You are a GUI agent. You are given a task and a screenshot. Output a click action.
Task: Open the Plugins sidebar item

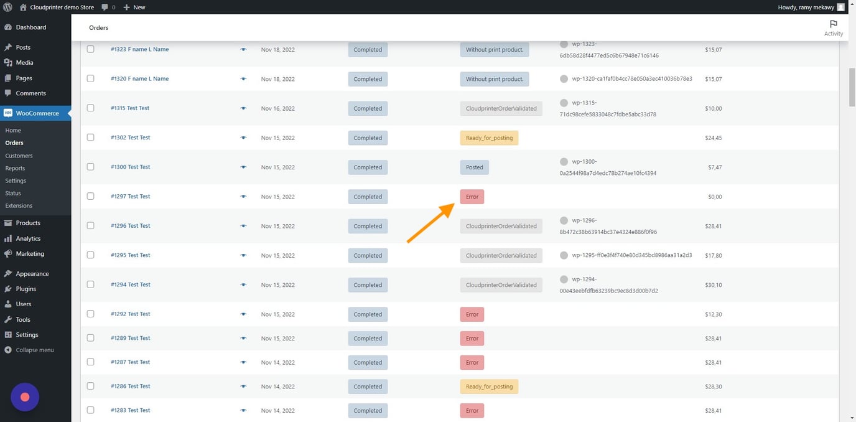pyautogui.click(x=25, y=288)
